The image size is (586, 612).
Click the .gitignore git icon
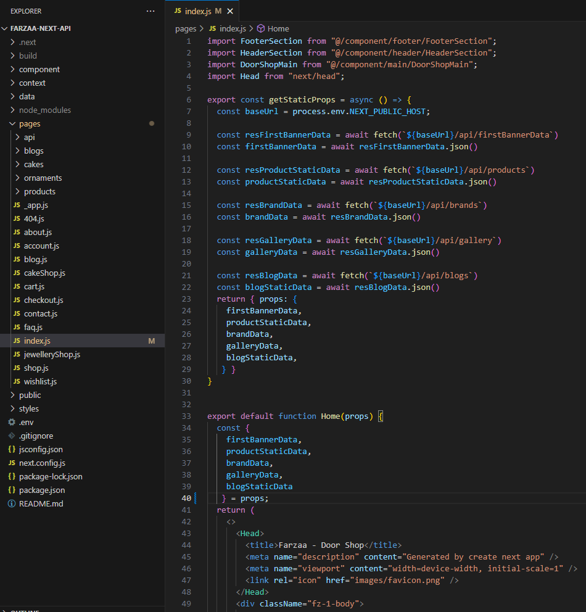[x=12, y=436]
